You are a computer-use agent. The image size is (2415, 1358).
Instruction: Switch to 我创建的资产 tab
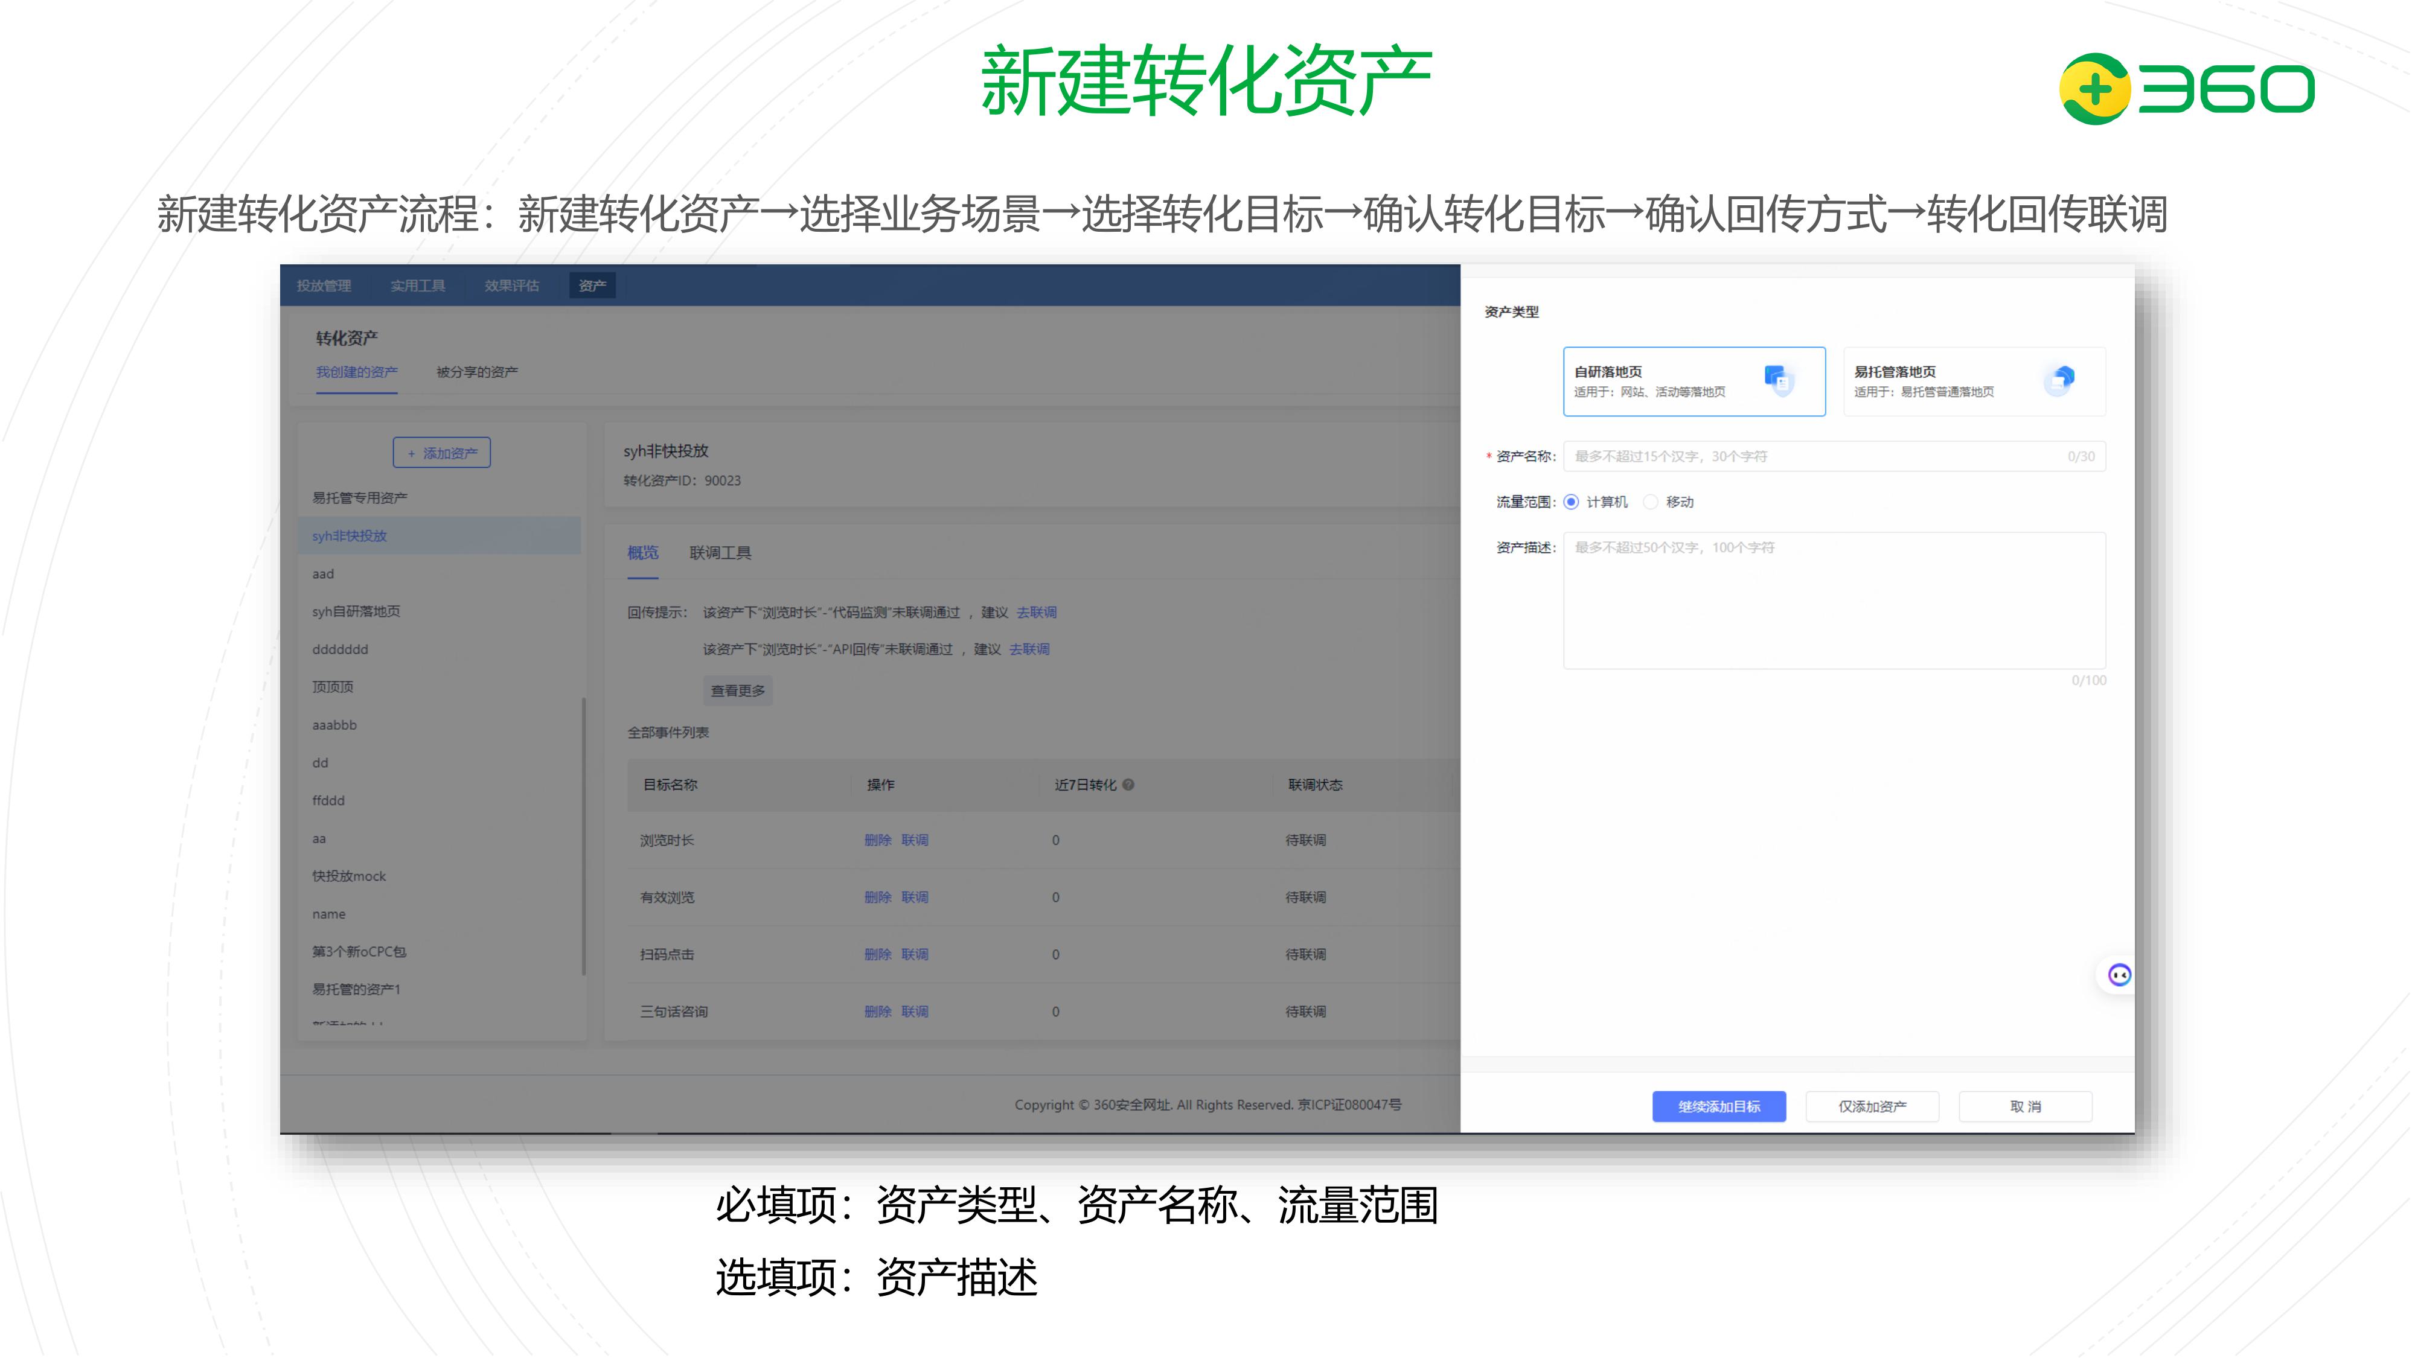coord(356,373)
